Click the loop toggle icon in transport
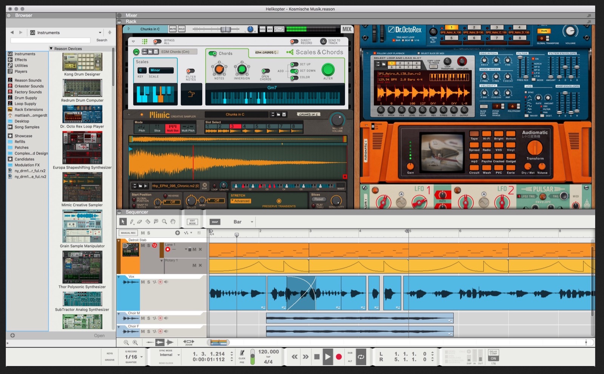The width and height of the screenshot is (604, 374). point(361,357)
